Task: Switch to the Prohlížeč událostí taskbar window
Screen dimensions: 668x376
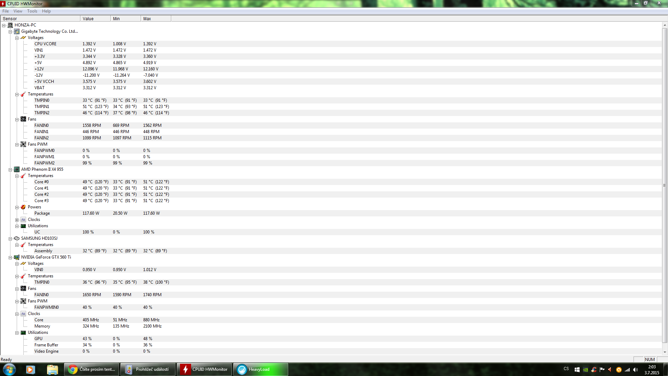Action: 148,369
